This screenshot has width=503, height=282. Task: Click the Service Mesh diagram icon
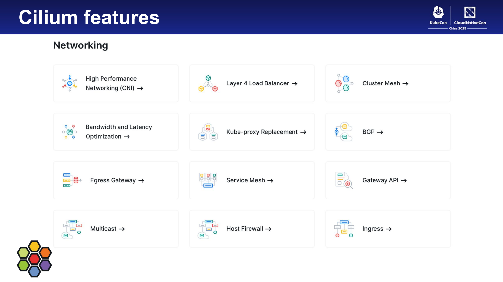[208, 180]
